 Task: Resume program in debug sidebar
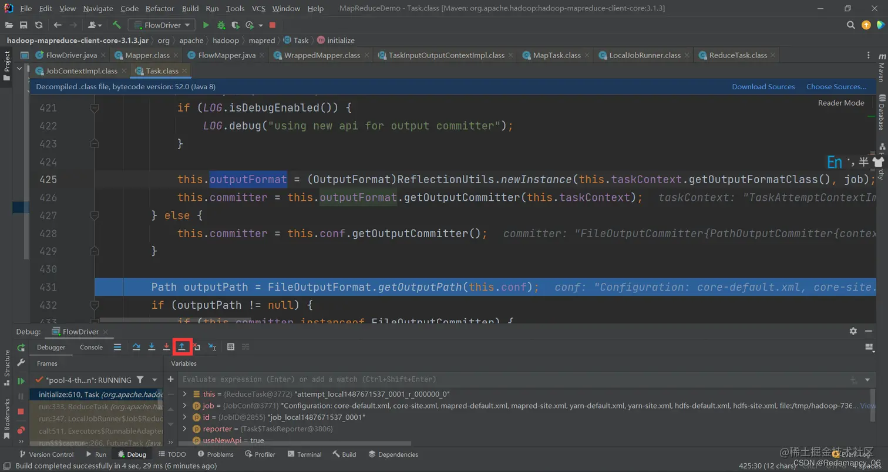pyautogui.click(x=21, y=381)
